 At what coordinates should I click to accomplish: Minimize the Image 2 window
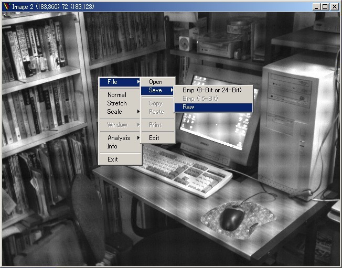coord(316,7)
